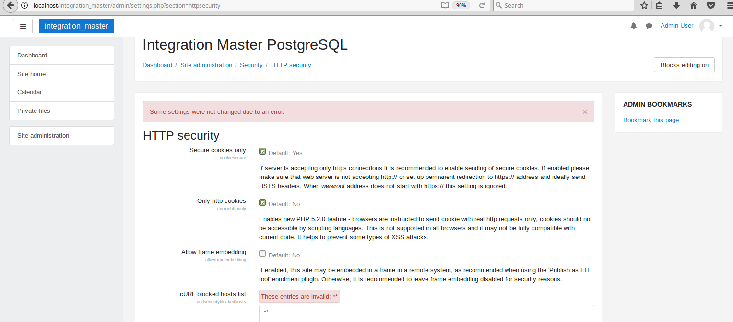733x322 pixels.
Task: Open site information icon in address bar
Action: click(x=24, y=5)
